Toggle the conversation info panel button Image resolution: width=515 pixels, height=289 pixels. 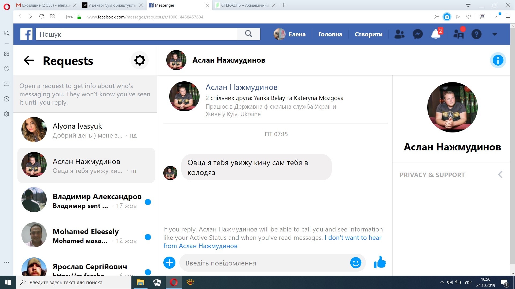click(x=498, y=60)
